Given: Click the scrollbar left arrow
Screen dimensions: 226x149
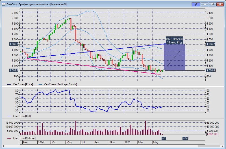Looking at the screenshot, I should point(3,146).
